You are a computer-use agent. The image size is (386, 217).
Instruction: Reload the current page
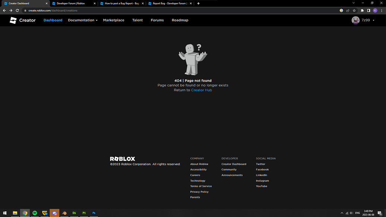(x=17, y=10)
